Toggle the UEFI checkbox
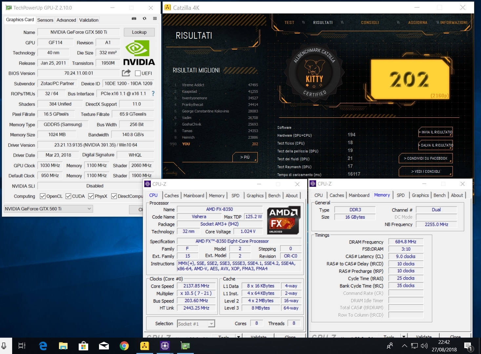Screen dimensions: 481x354 pos(138,73)
